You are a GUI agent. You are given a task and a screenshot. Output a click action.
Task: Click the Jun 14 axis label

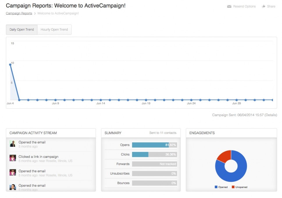(x=101, y=103)
